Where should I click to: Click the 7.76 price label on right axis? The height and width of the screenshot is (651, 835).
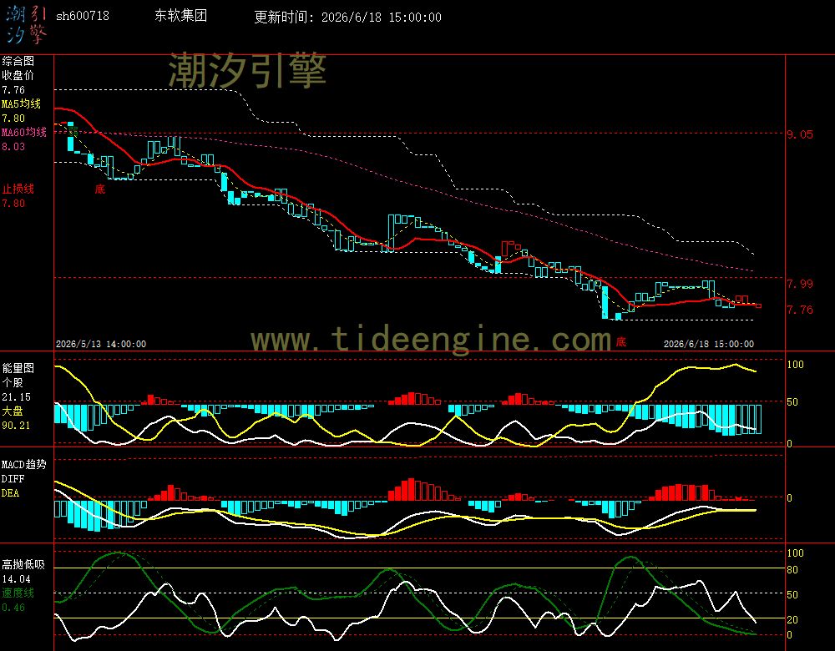800,310
